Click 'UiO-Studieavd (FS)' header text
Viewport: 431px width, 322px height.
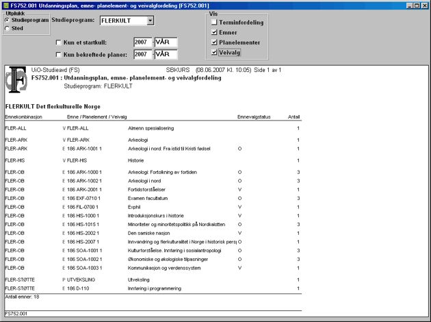[x=55, y=70]
